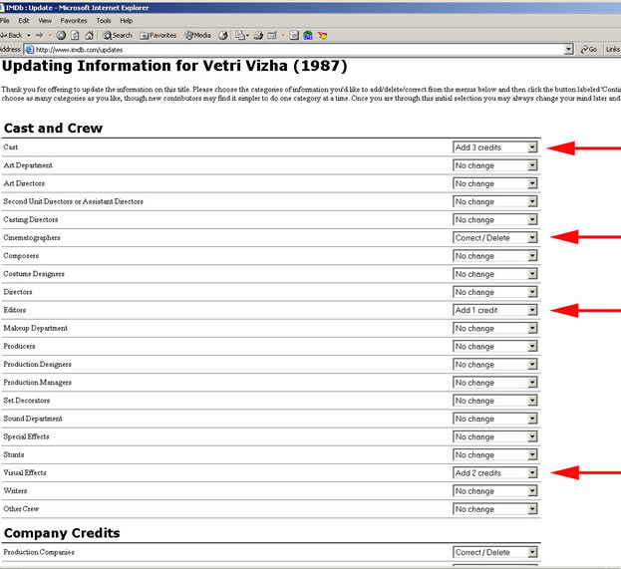Open the Mail toolbar icon
Screen dimensions: 621x569
click(x=239, y=35)
